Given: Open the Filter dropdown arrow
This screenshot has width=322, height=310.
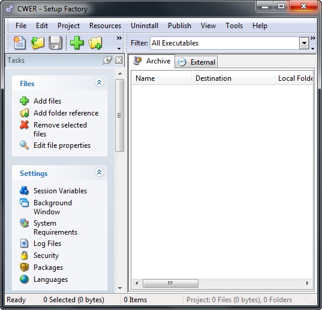Looking at the screenshot, I should point(304,43).
